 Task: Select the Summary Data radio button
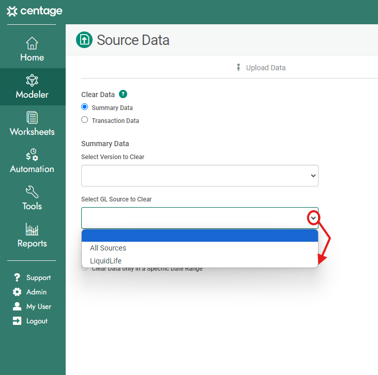[x=85, y=107]
